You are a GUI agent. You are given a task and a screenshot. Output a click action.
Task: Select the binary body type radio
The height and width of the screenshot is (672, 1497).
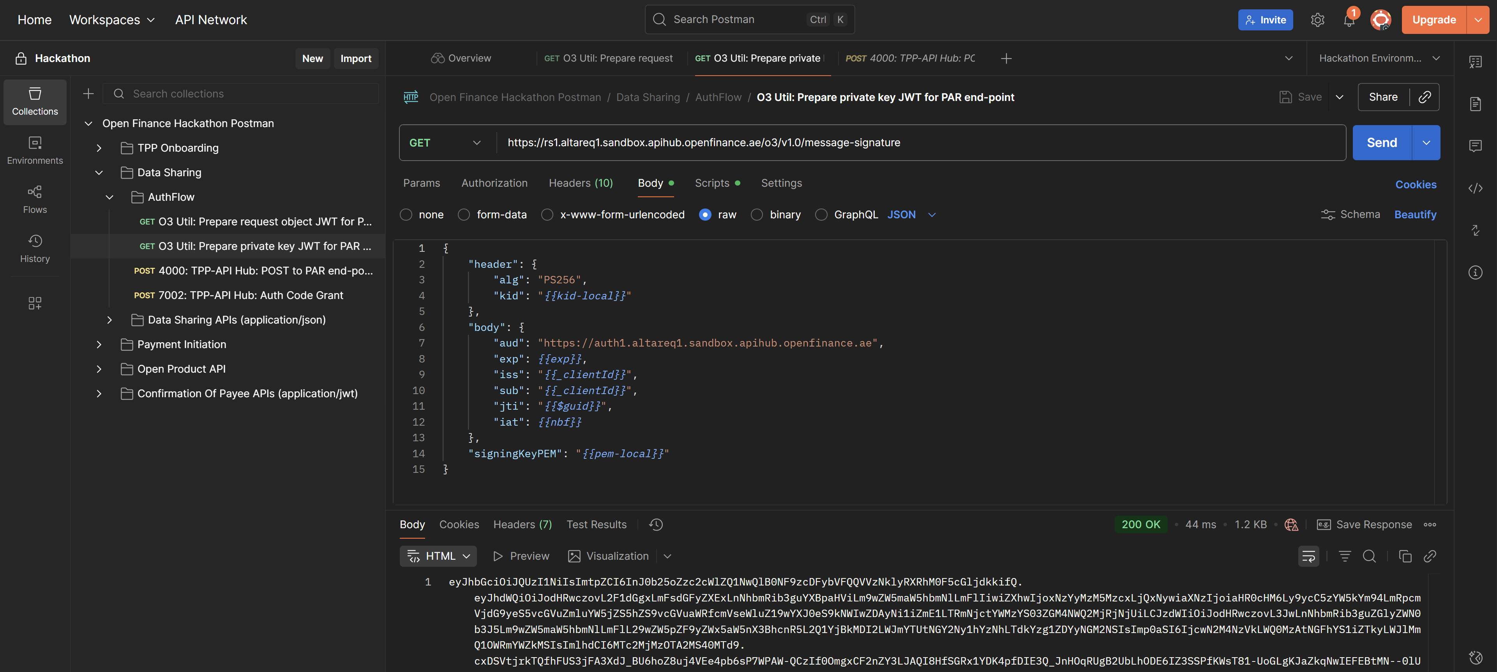pyautogui.click(x=757, y=214)
